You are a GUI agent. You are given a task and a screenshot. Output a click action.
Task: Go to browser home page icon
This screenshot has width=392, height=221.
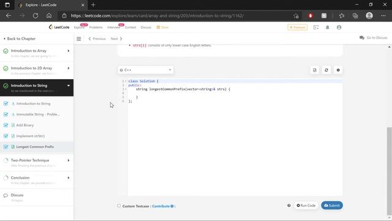[49, 15]
